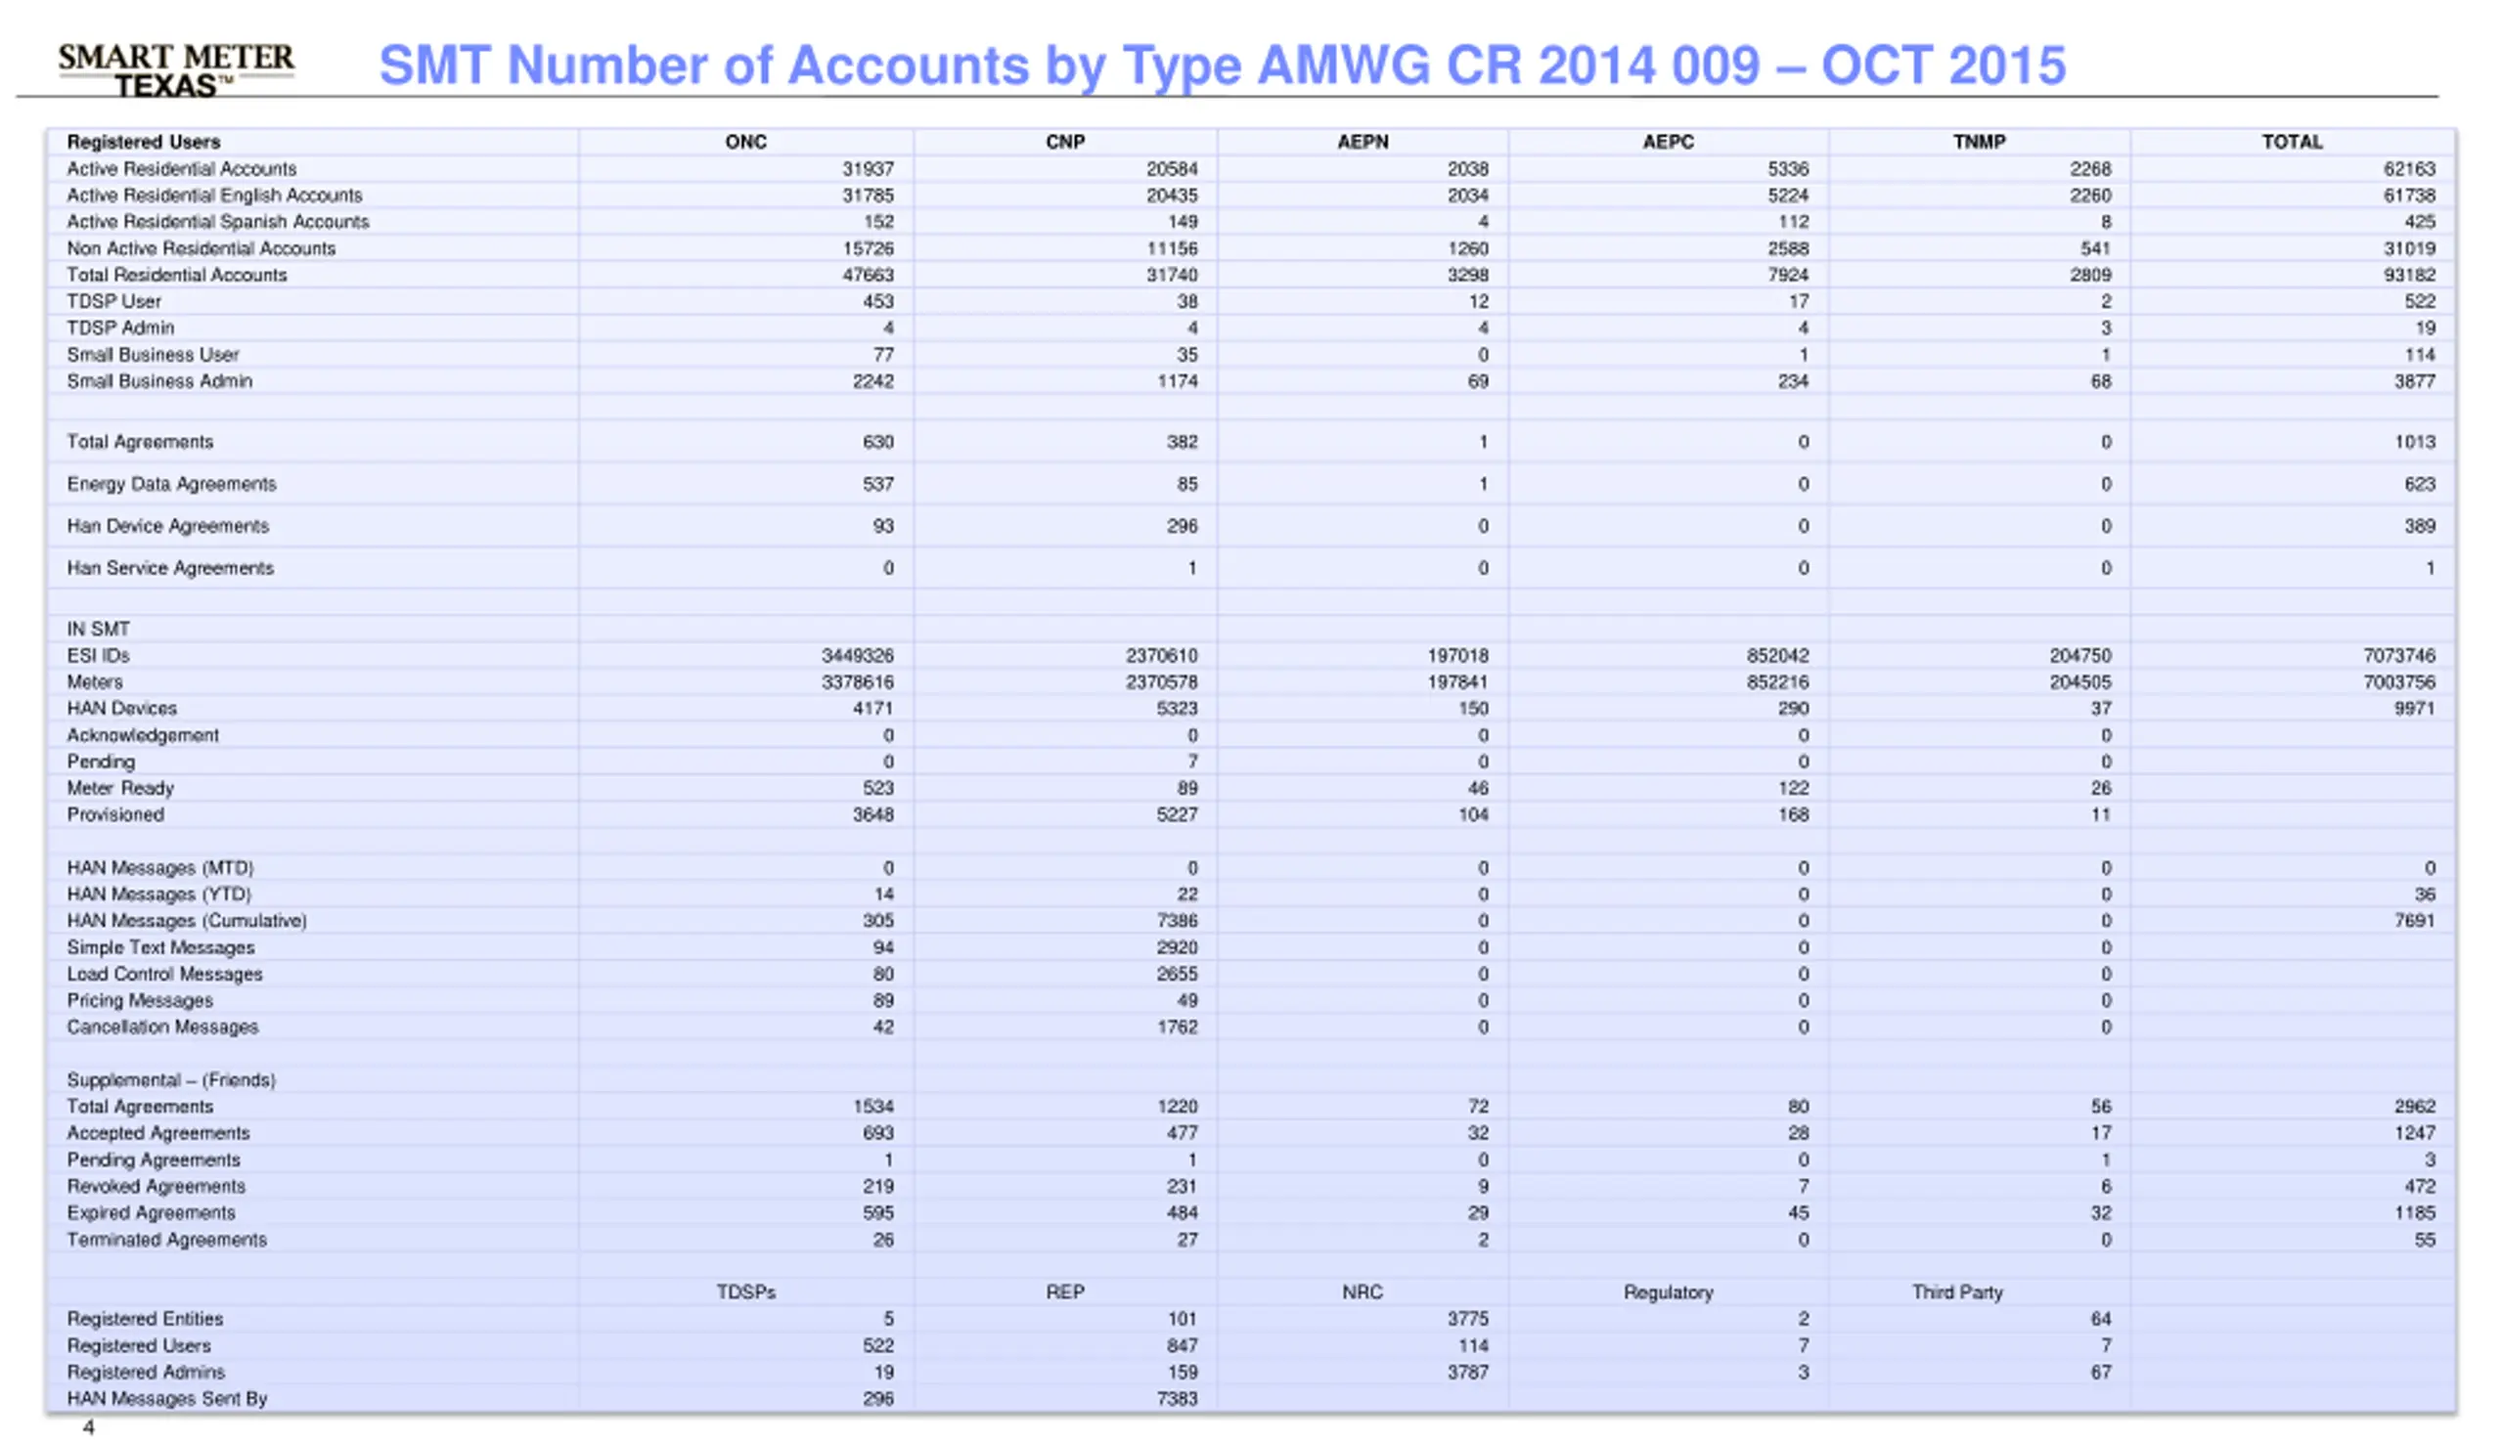Click the TDSPs sub-header

745,1292
